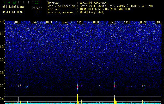
Task: Click the 0.6 kHz frequency label
Action: [2, 99]
